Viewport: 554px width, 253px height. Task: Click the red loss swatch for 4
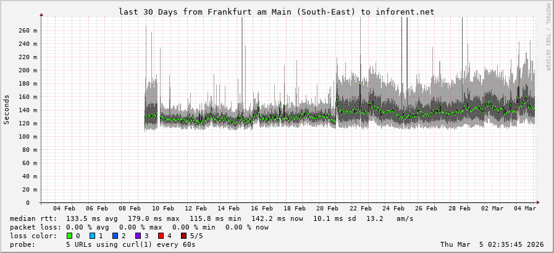point(161,236)
